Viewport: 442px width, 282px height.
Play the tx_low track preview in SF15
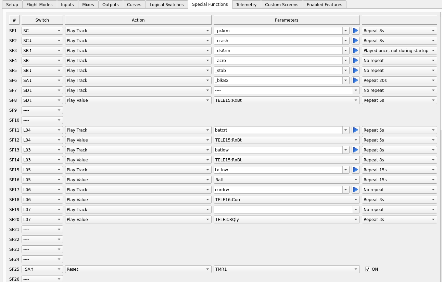355,170
